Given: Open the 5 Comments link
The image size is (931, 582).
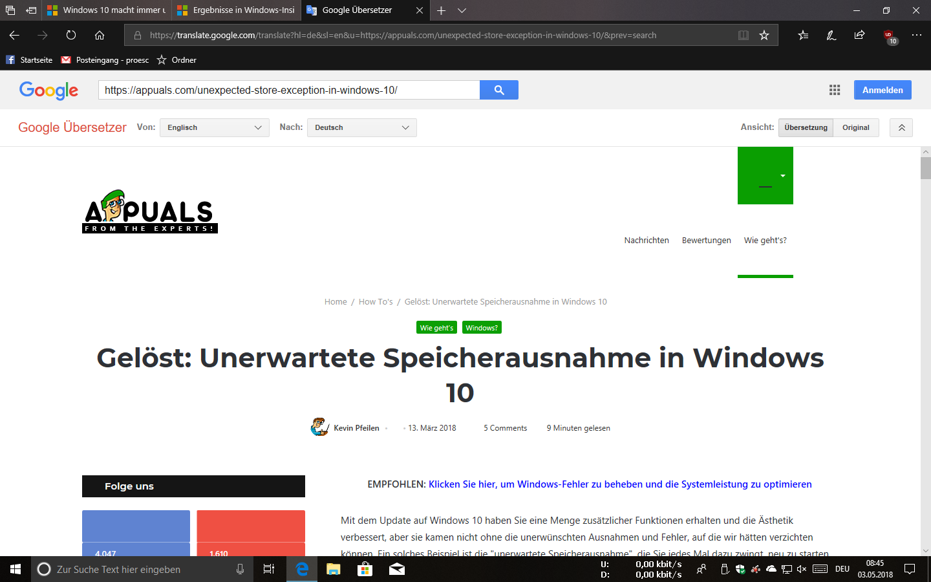Looking at the screenshot, I should [505, 428].
